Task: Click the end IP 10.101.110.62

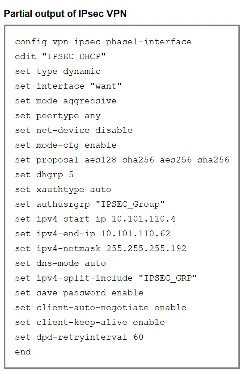Action: (135, 234)
